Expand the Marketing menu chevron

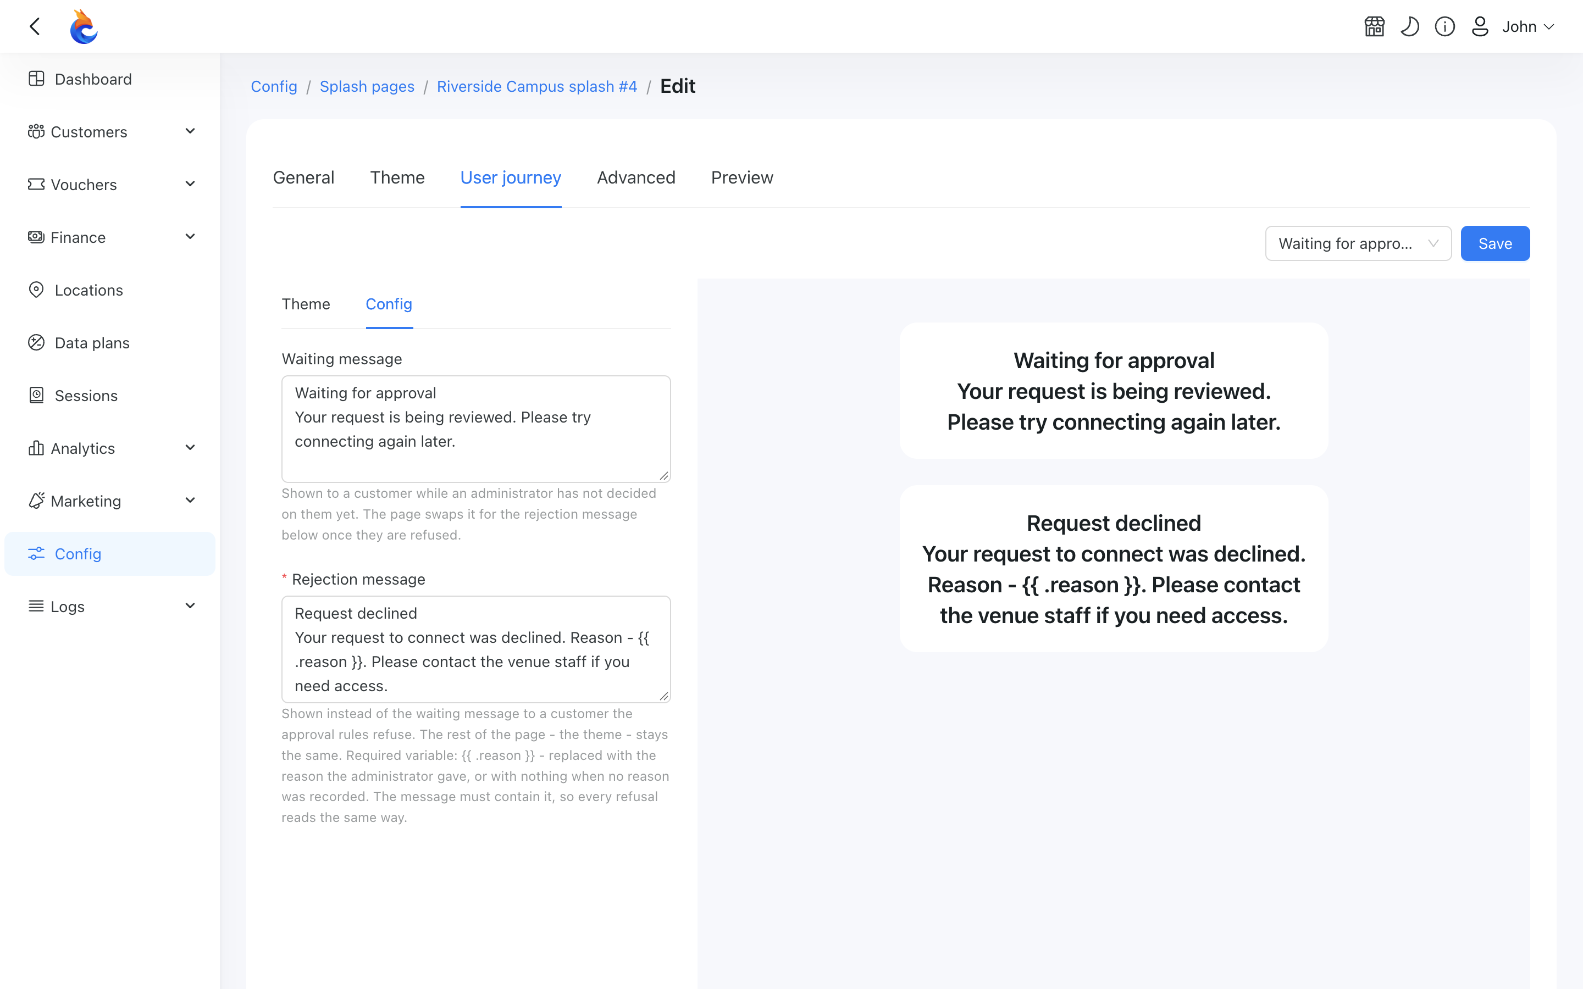click(190, 501)
